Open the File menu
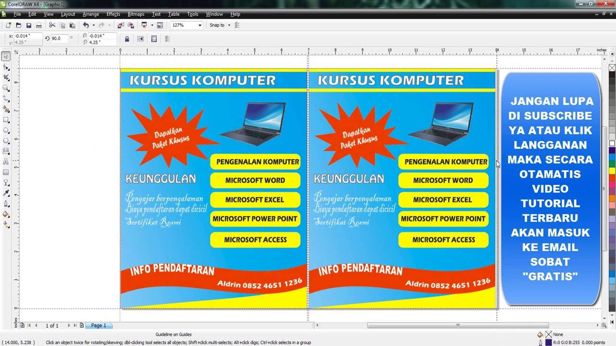616x346 pixels. [17, 14]
